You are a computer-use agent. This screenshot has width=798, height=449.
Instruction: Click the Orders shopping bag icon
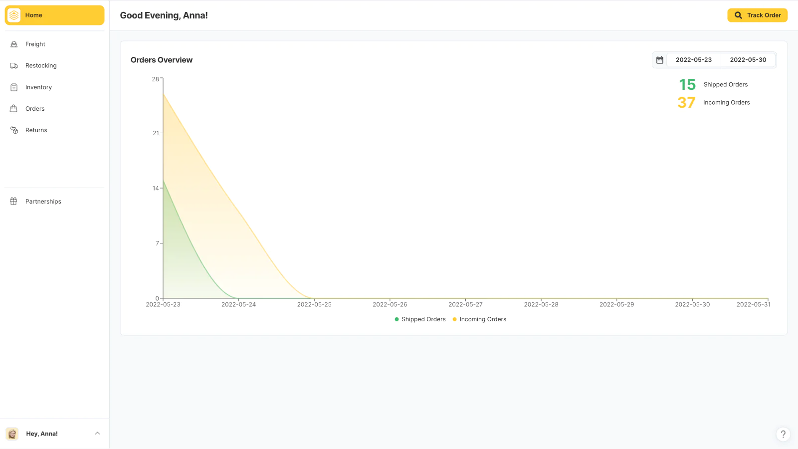point(14,109)
